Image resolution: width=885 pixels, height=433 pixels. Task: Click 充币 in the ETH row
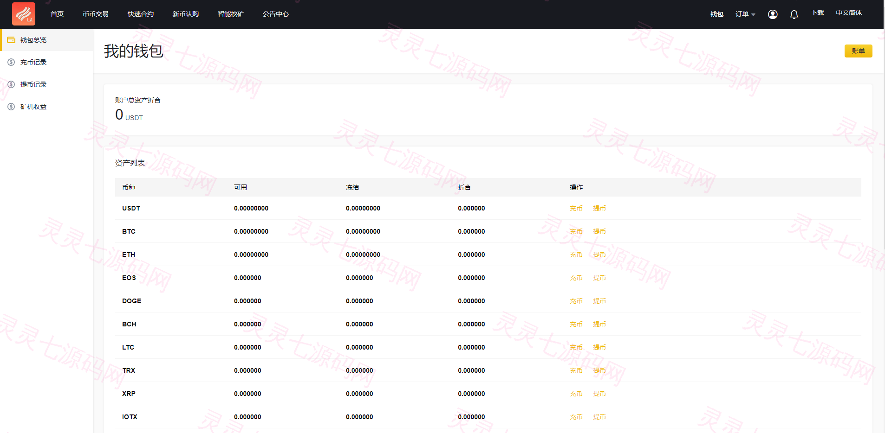tap(576, 255)
